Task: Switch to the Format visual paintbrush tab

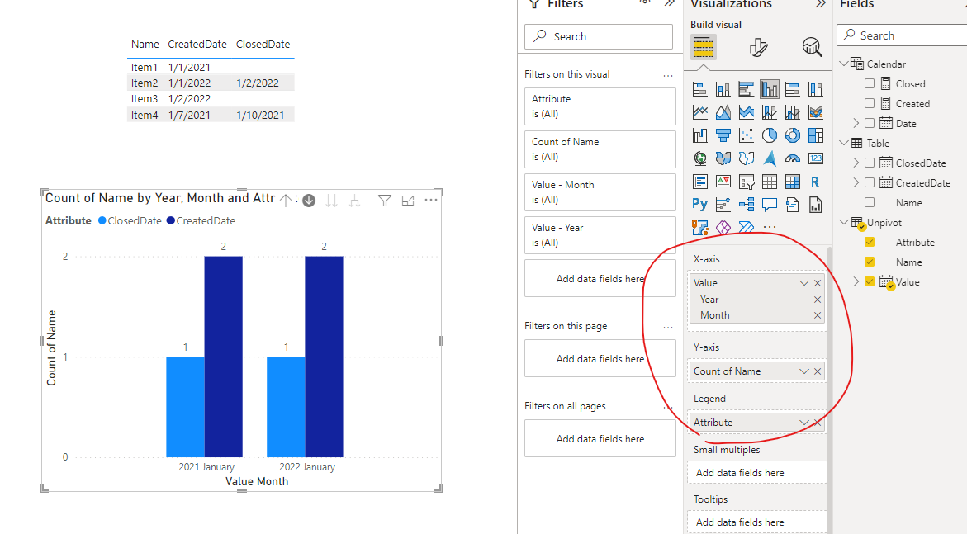Action: (x=758, y=47)
